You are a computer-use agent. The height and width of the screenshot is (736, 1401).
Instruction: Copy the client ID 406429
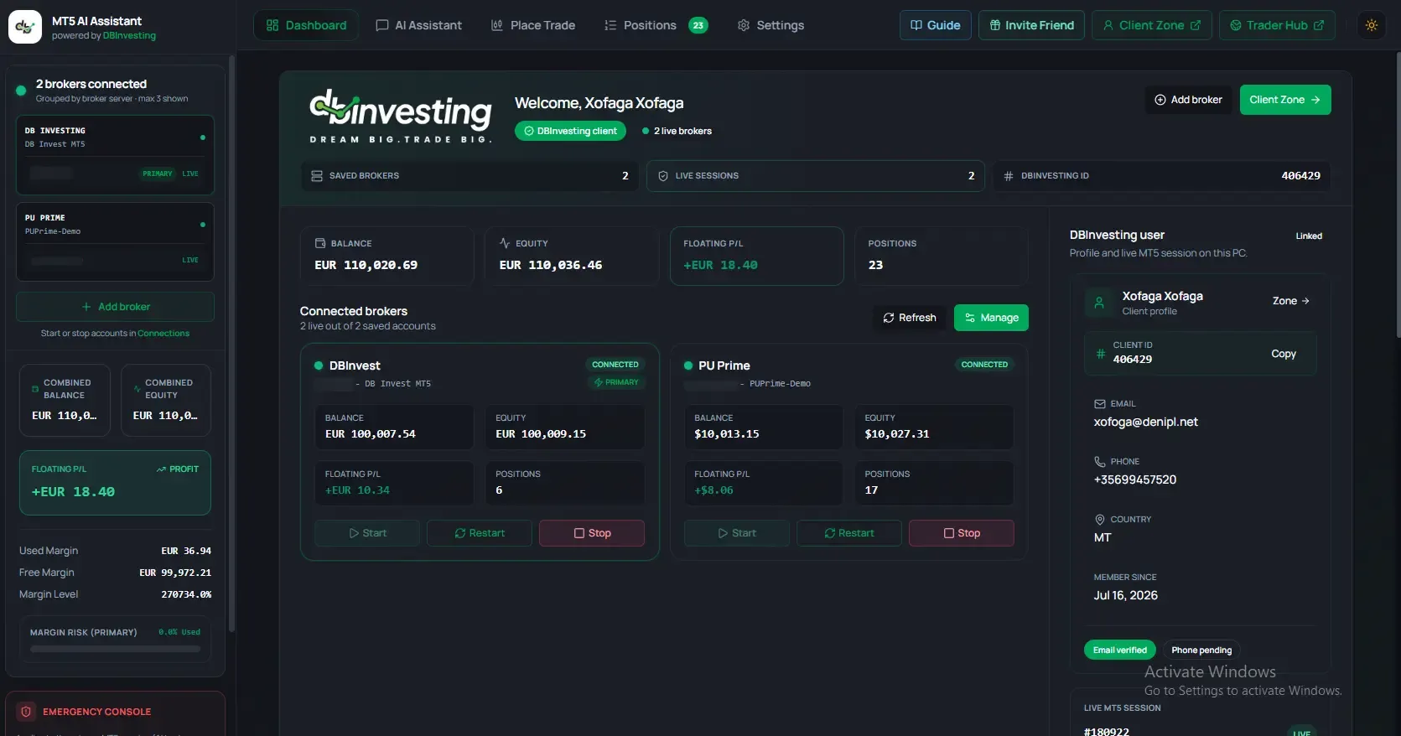(1283, 354)
